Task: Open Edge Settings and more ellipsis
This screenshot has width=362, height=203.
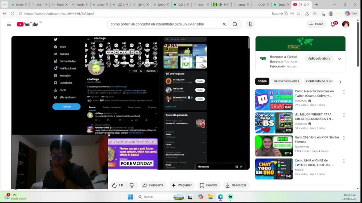Action: click(x=339, y=14)
